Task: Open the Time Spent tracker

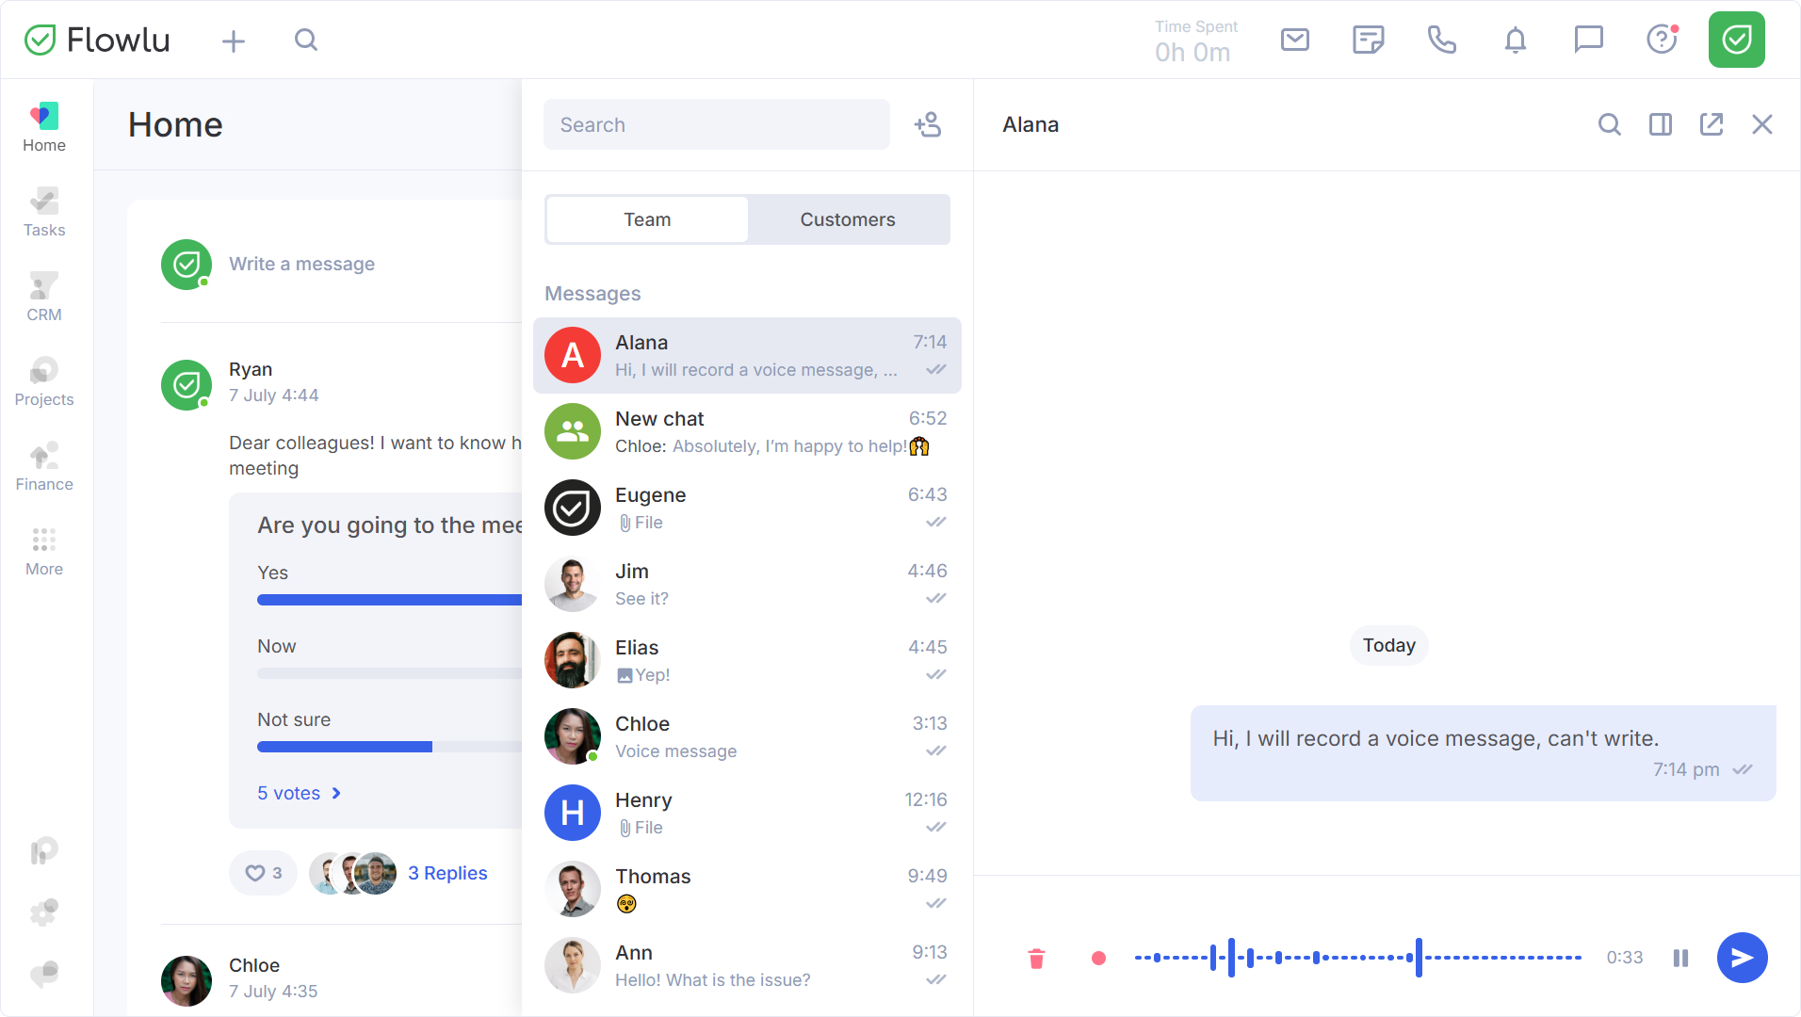Action: [x=1195, y=41]
